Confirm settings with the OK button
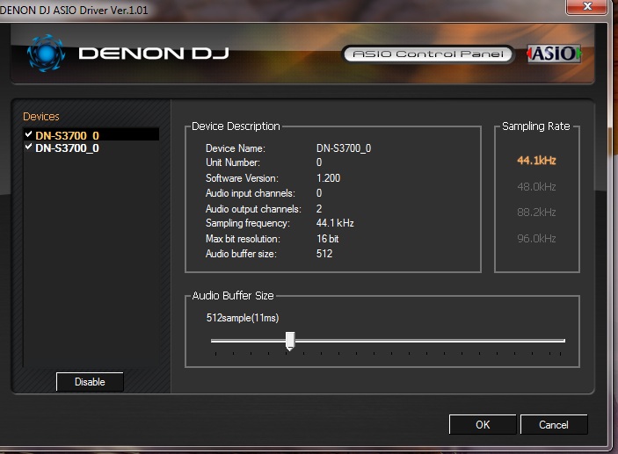Image resolution: width=618 pixels, height=454 pixels. point(482,425)
